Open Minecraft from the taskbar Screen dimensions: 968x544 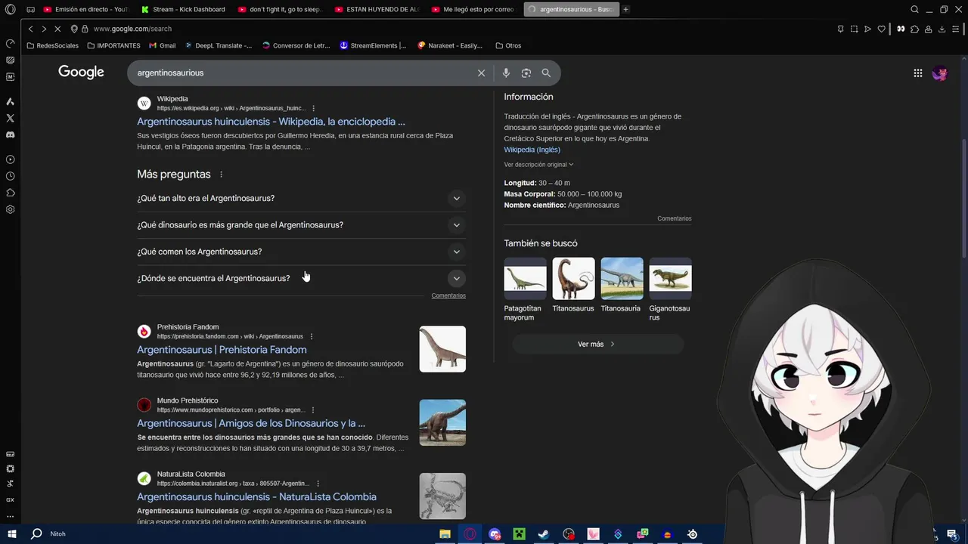coord(520,534)
